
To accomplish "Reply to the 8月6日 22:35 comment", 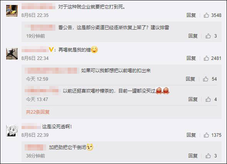I will coord(191,15).
